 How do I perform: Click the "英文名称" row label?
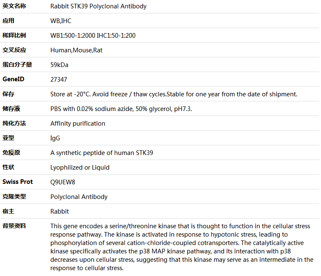tap(14, 6)
